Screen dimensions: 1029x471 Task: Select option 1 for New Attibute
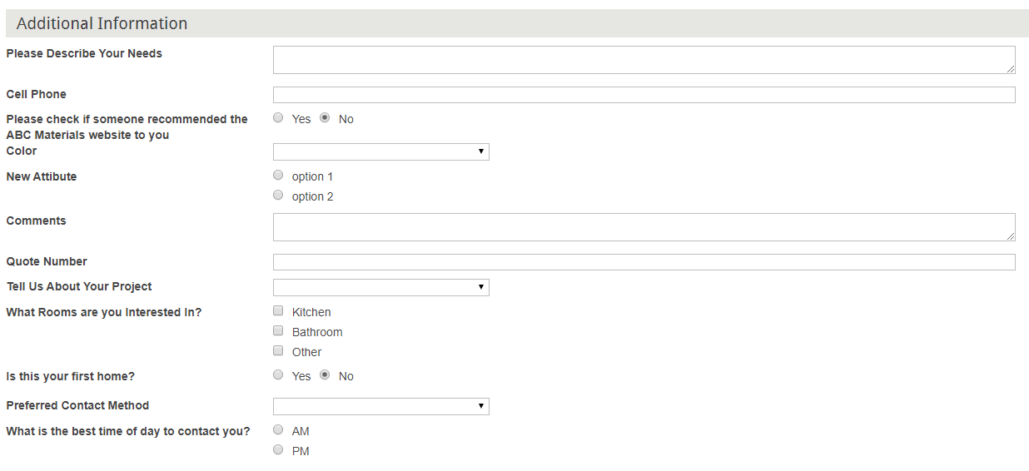[x=278, y=176]
